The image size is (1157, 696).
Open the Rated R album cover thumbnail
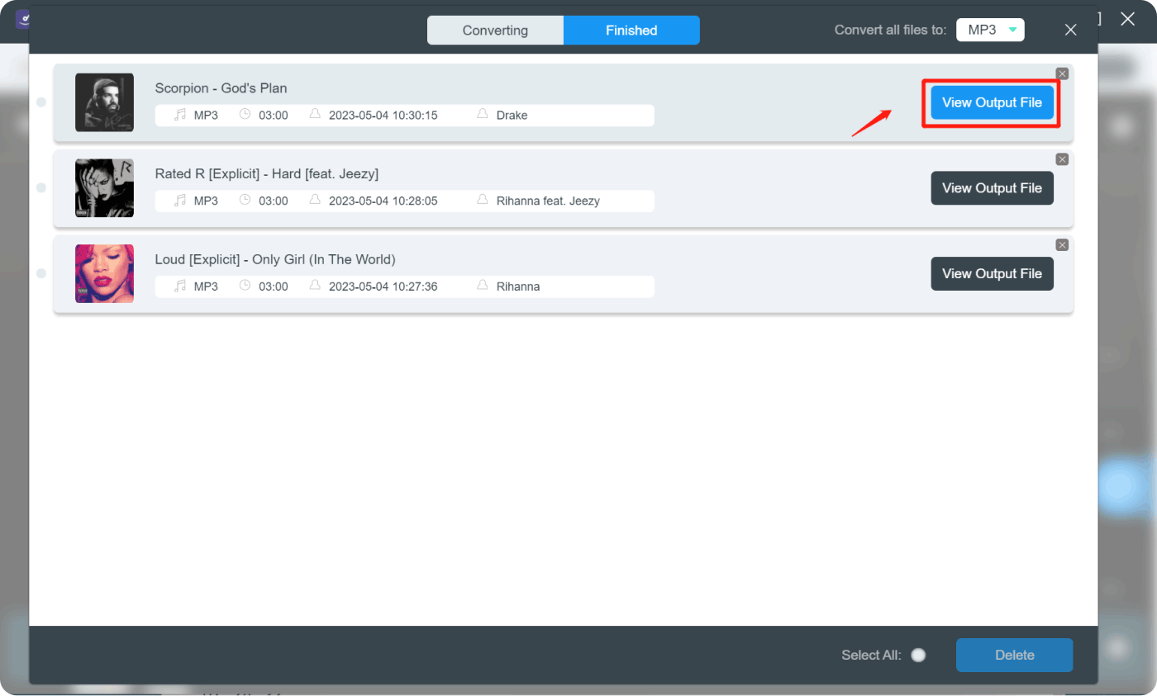click(x=104, y=188)
